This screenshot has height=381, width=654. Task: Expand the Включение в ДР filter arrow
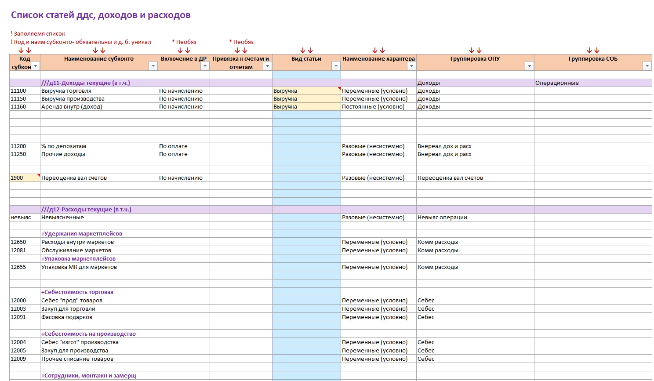coord(205,66)
